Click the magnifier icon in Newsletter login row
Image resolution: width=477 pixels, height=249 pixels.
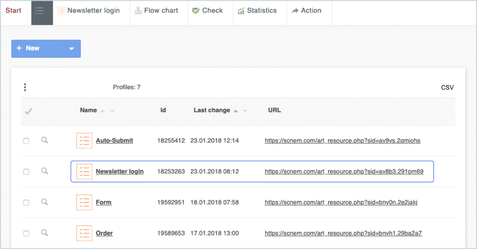[44, 172]
